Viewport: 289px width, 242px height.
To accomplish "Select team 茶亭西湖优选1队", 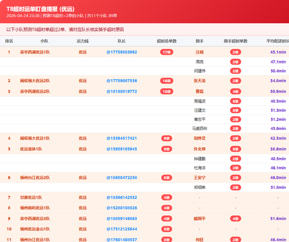I will click(x=35, y=52).
